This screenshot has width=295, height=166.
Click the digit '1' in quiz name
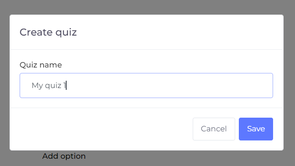64,85
